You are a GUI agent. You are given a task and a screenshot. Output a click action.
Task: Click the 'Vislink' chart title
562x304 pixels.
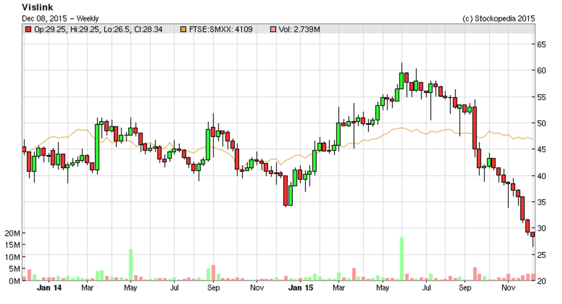37,7
